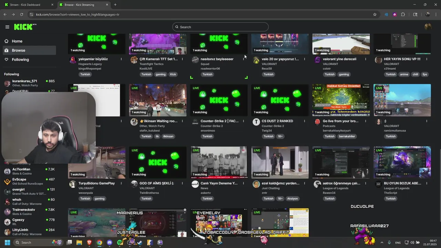The height and width of the screenshot is (248, 441).
Task: Click the askertv channel avatar
Action: tap(195, 184)
